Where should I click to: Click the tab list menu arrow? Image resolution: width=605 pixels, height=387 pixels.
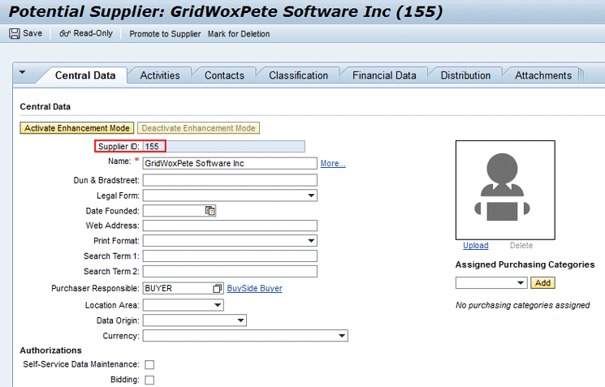pyautogui.click(x=22, y=73)
